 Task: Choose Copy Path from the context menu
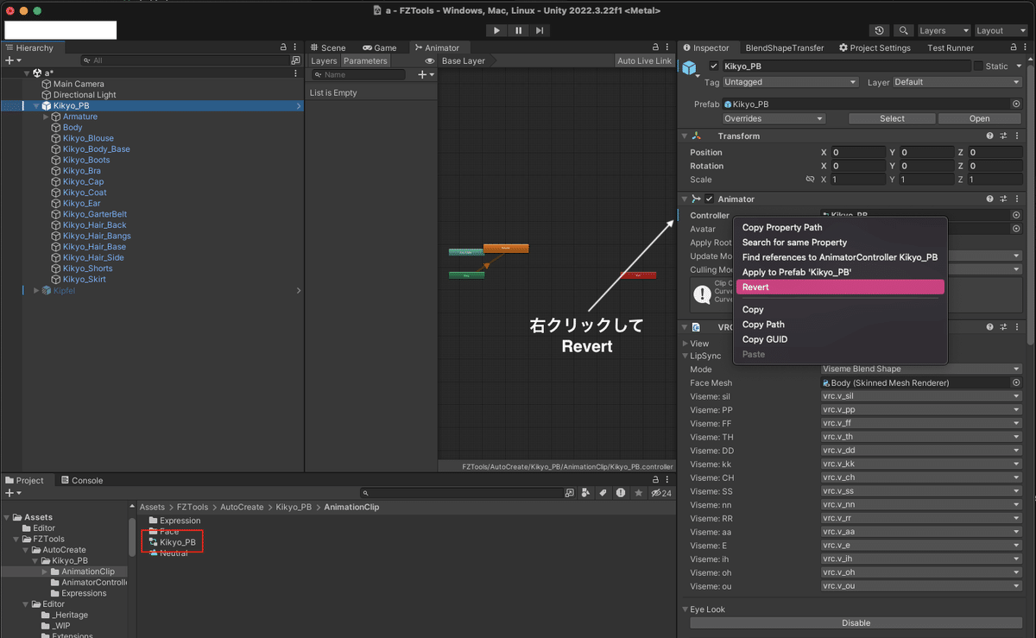(x=763, y=325)
